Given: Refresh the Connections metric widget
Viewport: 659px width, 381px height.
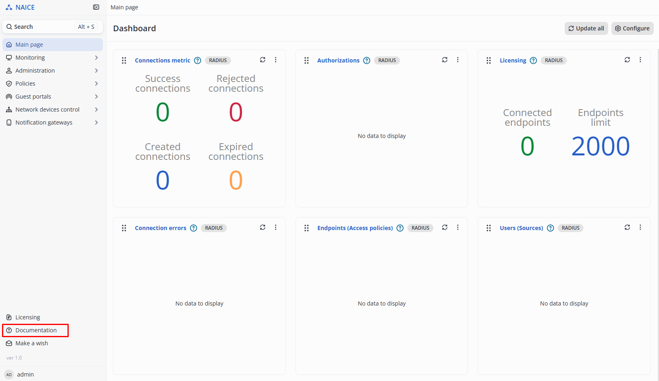Looking at the screenshot, I should point(263,60).
